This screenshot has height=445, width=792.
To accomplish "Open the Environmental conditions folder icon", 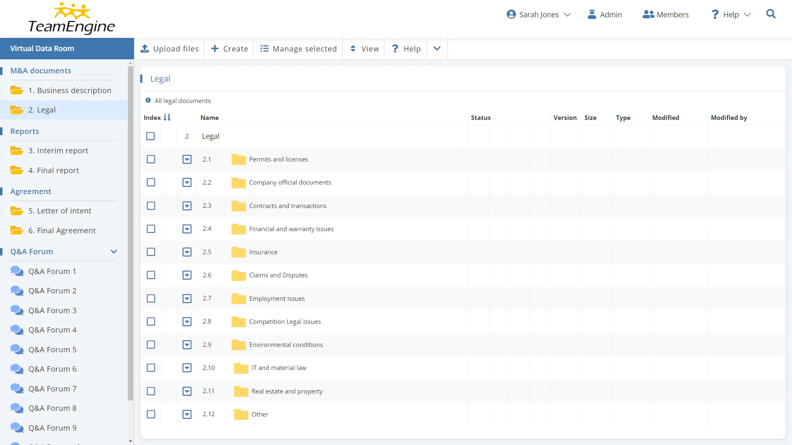I will pos(238,345).
